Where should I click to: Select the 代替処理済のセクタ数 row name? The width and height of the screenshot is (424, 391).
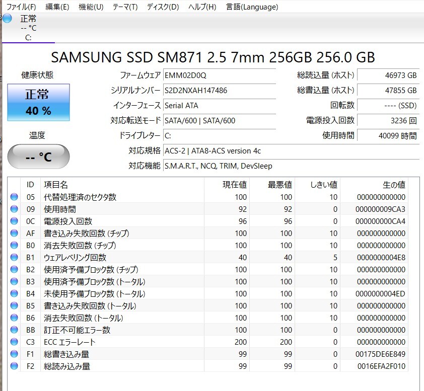click(x=80, y=197)
